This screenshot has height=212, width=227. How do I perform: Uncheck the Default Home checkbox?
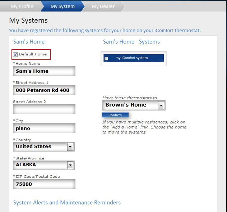[x=15, y=54]
